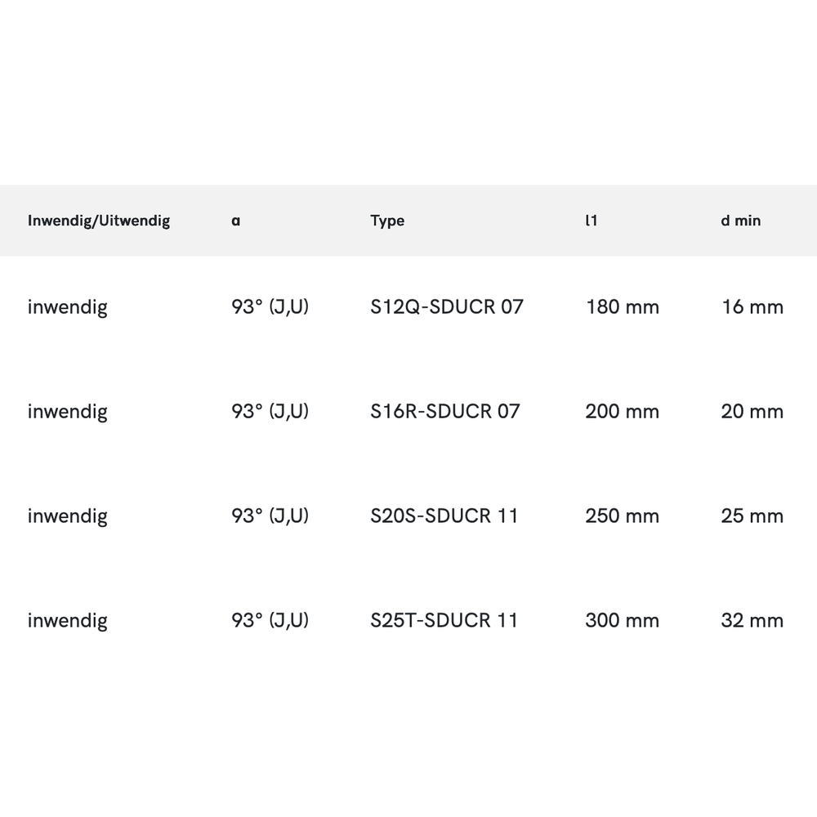817x817 pixels.
Task: Click the l1 column header
Action: 591,221
